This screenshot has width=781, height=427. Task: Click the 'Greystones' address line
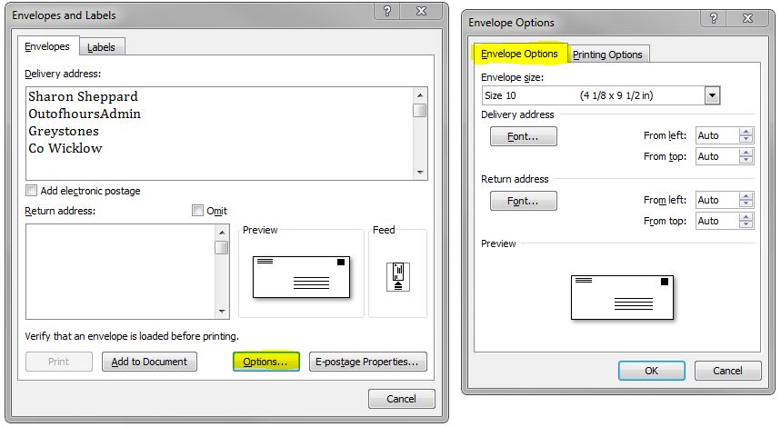[64, 132]
